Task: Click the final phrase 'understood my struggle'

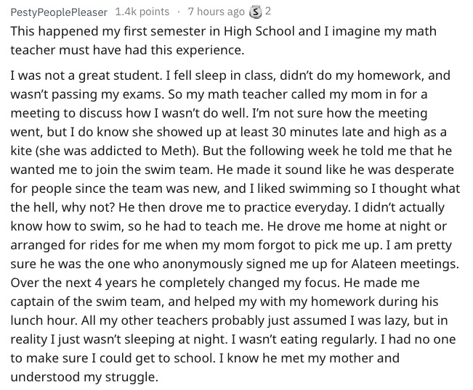Action: (x=84, y=378)
